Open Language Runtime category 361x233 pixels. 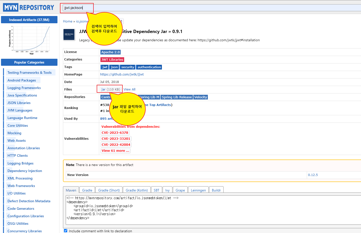tap(22, 118)
